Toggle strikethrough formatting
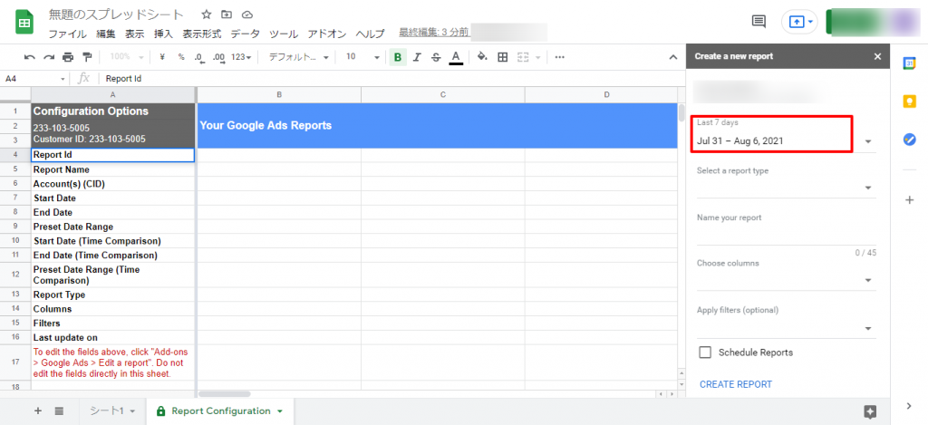Viewport: 928px width, 425px height. pyautogui.click(x=436, y=57)
